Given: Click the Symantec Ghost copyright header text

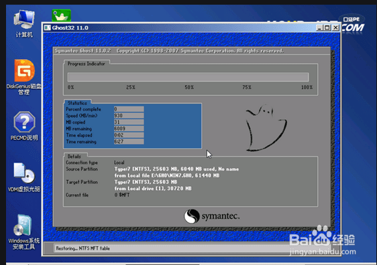Looking at the screenshot, I should pos(169,51).
